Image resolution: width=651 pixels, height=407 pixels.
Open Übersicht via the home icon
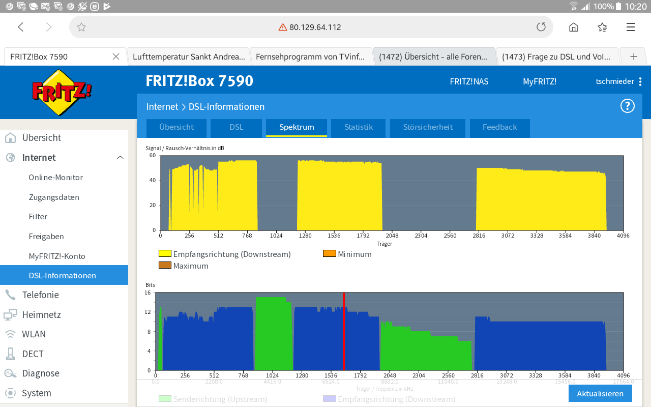(11, 137)
